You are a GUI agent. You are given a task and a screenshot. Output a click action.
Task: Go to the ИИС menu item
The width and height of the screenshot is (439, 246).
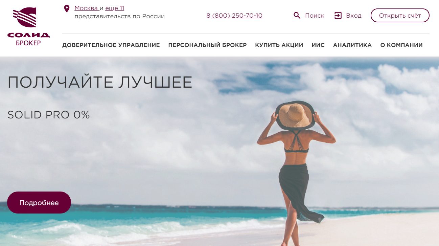318,45
